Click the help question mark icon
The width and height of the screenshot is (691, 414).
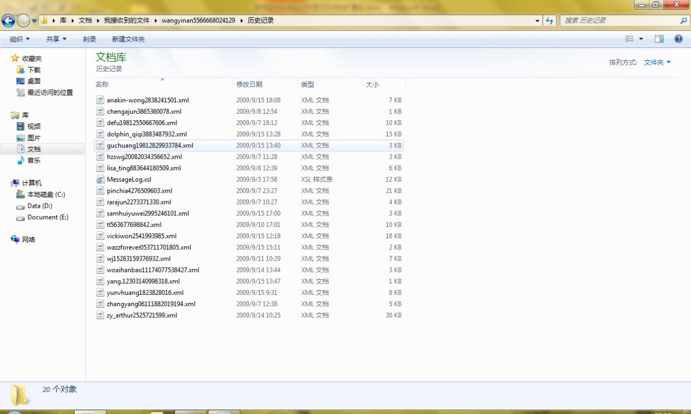(x=678, y=39)
